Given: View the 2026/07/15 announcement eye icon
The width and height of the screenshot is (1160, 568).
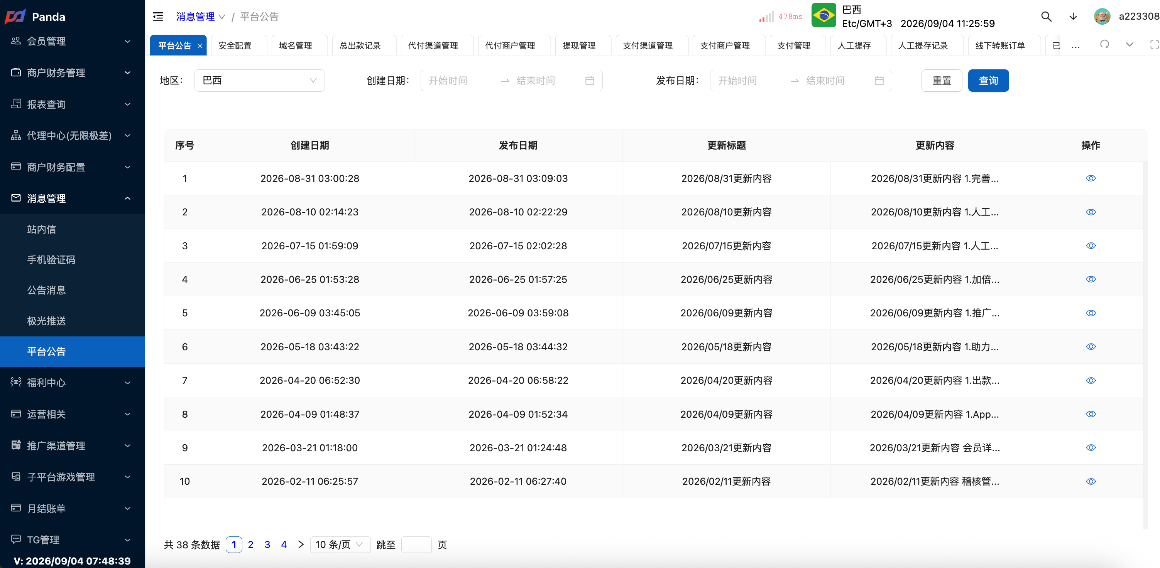Looking at the screenshot, I should 1091,246.
